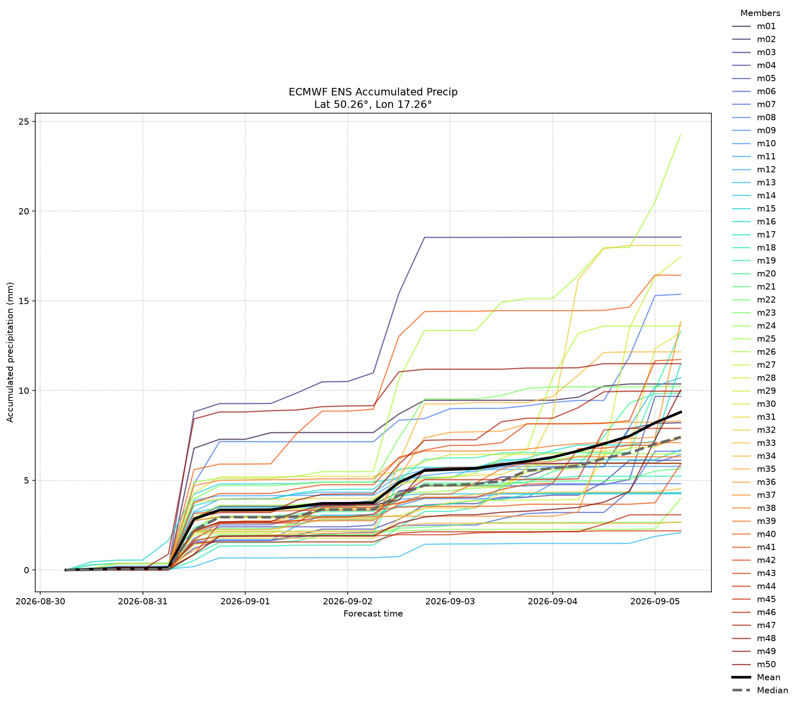Click the chart title ECMWF ENS Accumulated Precip
The image size is (798, 705).
point(373,92)
